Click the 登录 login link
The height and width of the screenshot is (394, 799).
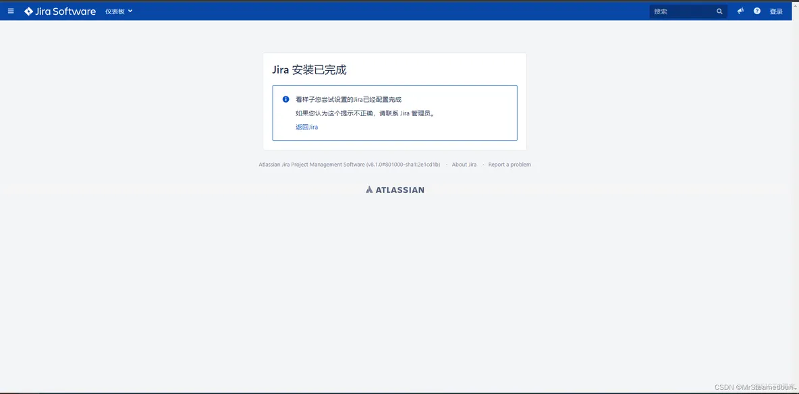pos(776,11)
